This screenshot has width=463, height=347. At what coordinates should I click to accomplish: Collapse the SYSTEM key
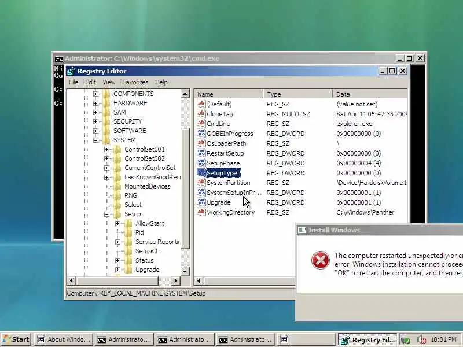(x=95, y=140)
